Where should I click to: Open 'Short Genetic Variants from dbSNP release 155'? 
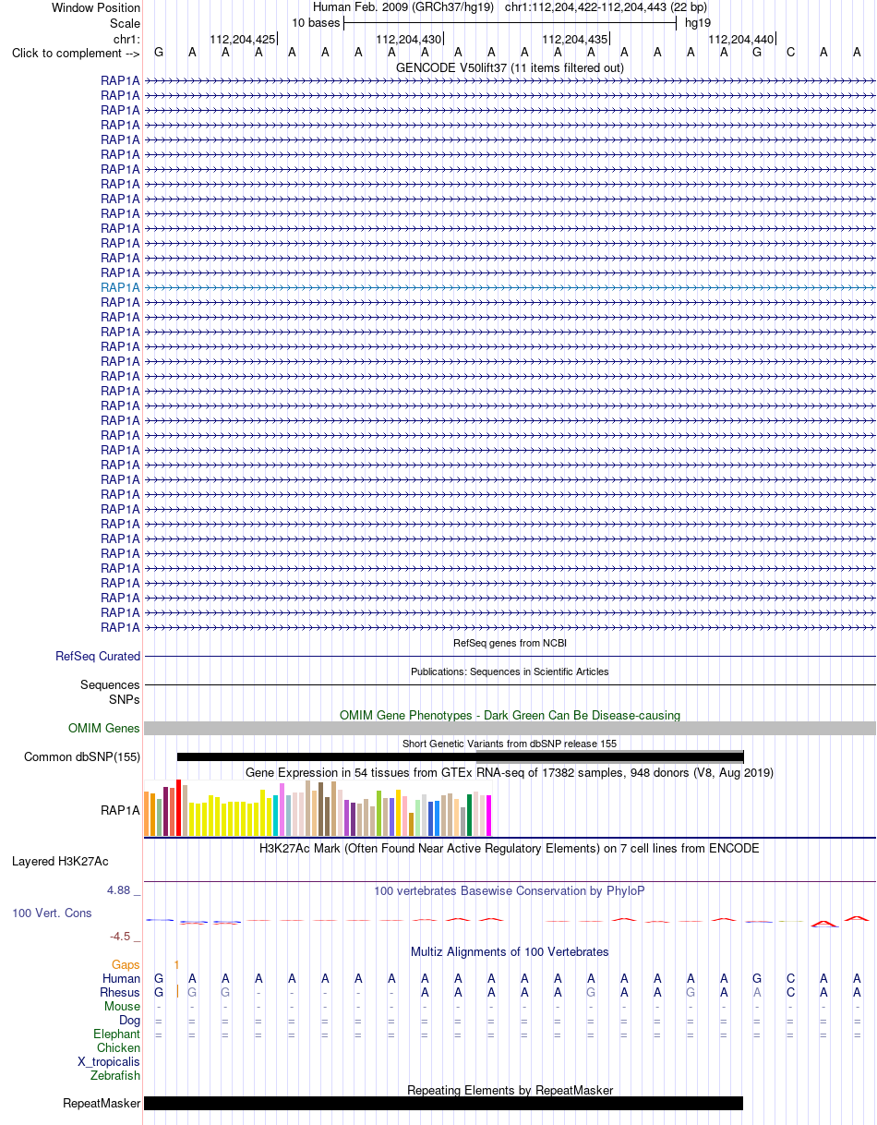pos(510,744)
